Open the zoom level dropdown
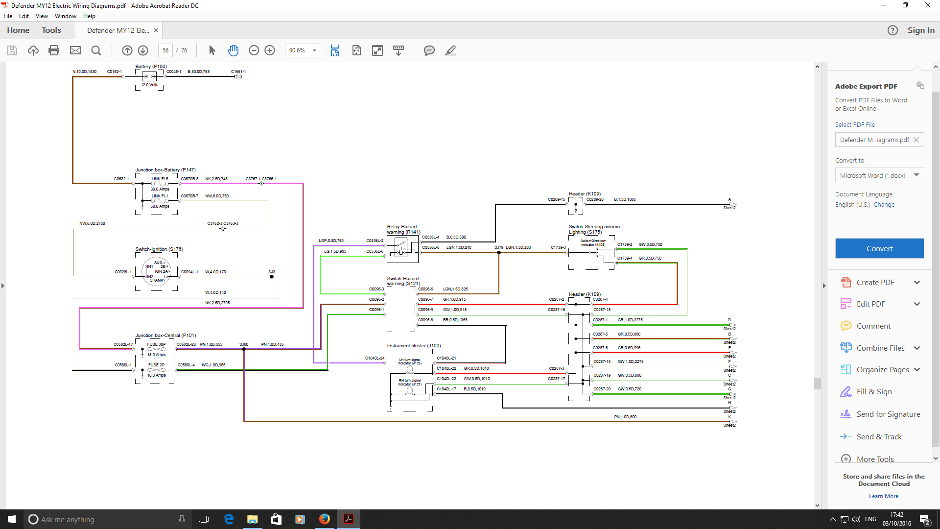 point(314,50)
